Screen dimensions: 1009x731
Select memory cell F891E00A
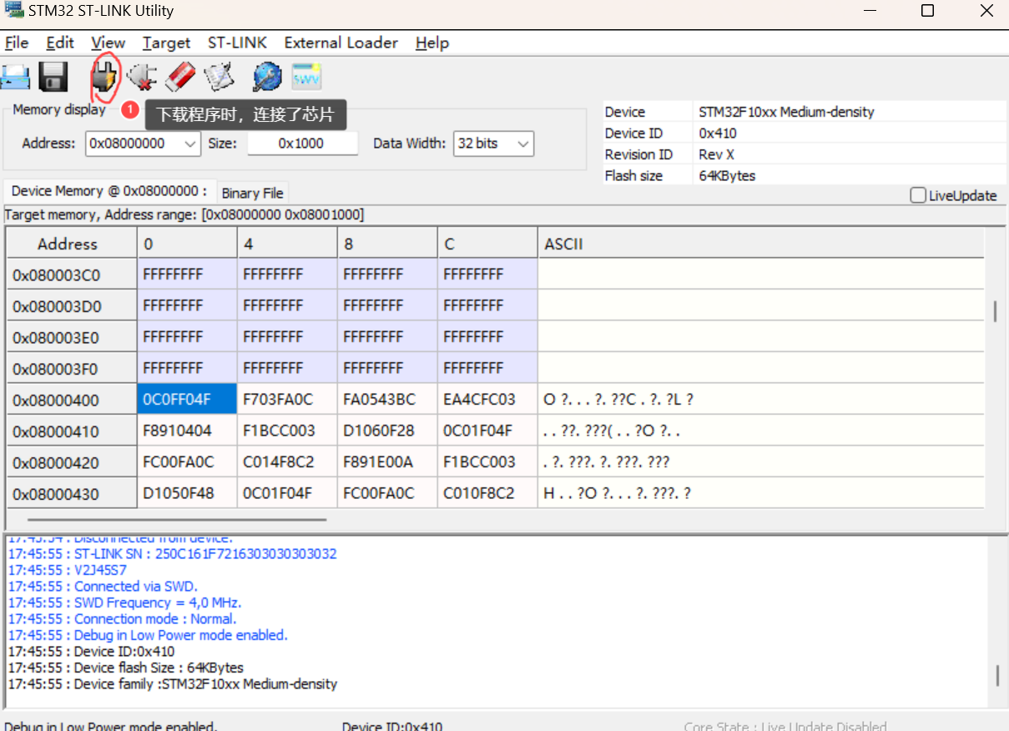click(387, 462)
